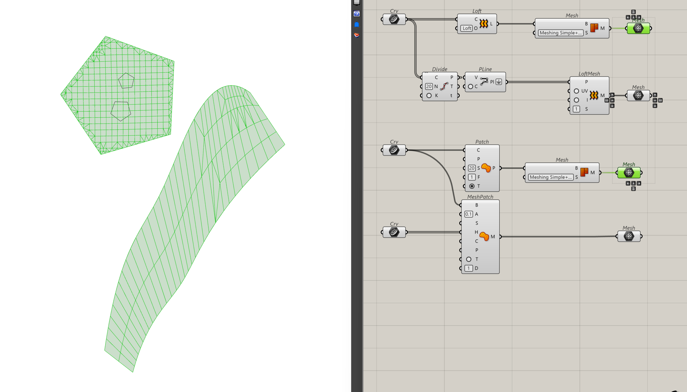The image size is (687, 392).
Task: Toggle the Divide K kinks radio
Action: [429, 96]
